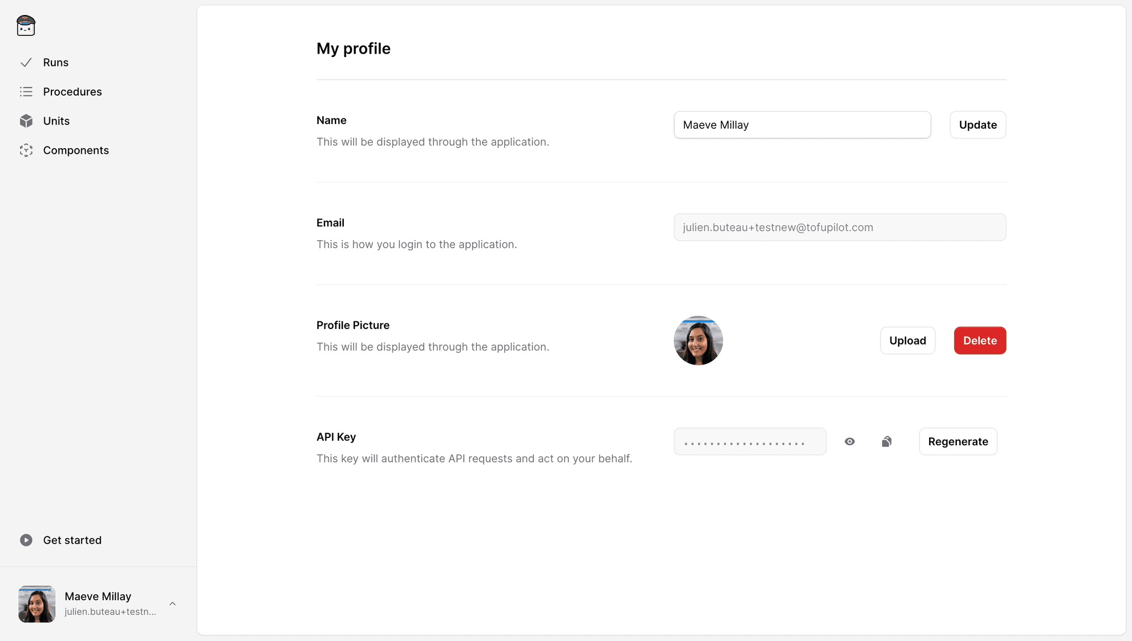Click the copy icon next to API key
Viewport: 1132px width, 641px height.
(x=887, y=441)
